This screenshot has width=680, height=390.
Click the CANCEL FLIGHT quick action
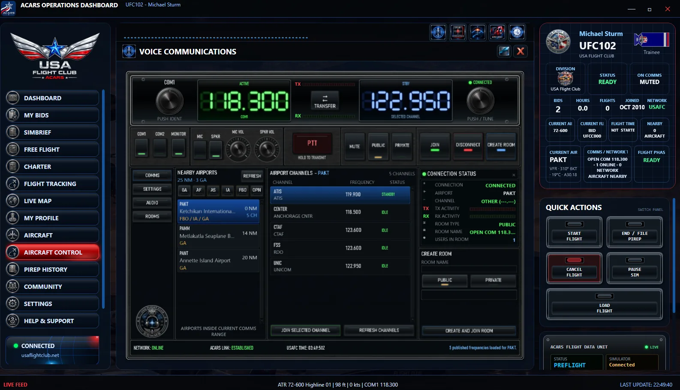click(x=574, y=268)
